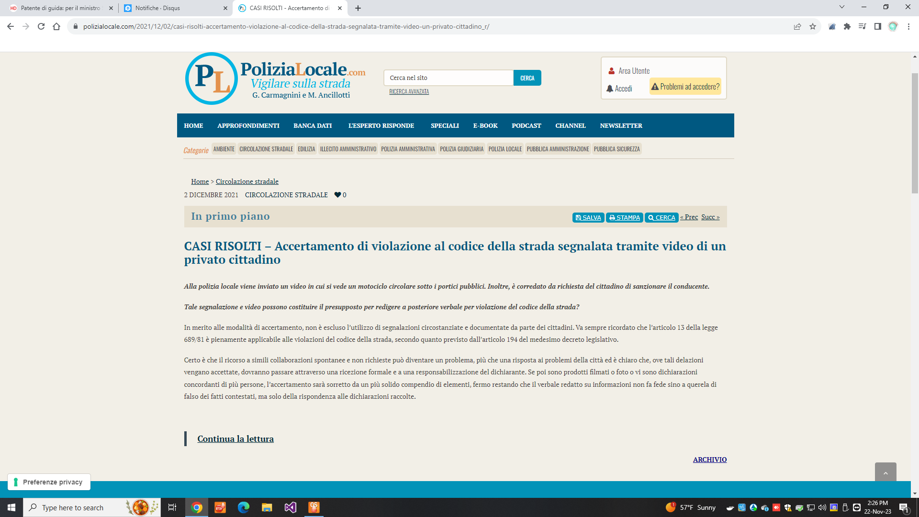
Task: Open the tab search dropdown arrow
Action: point(842,7)
